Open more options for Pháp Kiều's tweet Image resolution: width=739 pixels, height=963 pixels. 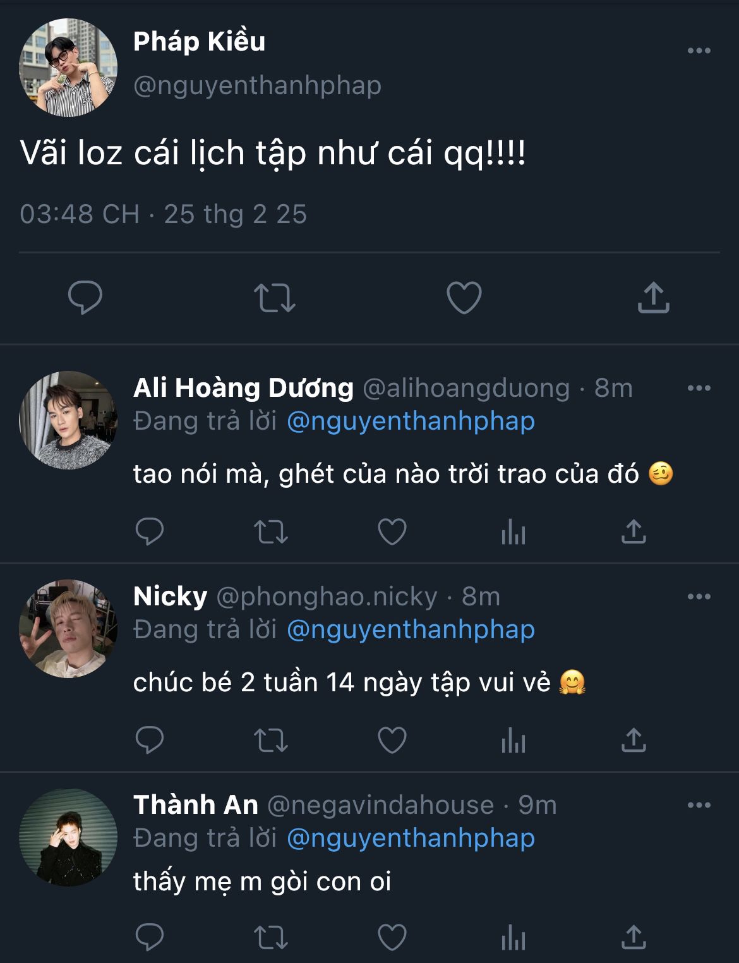(x=699, y=51)
